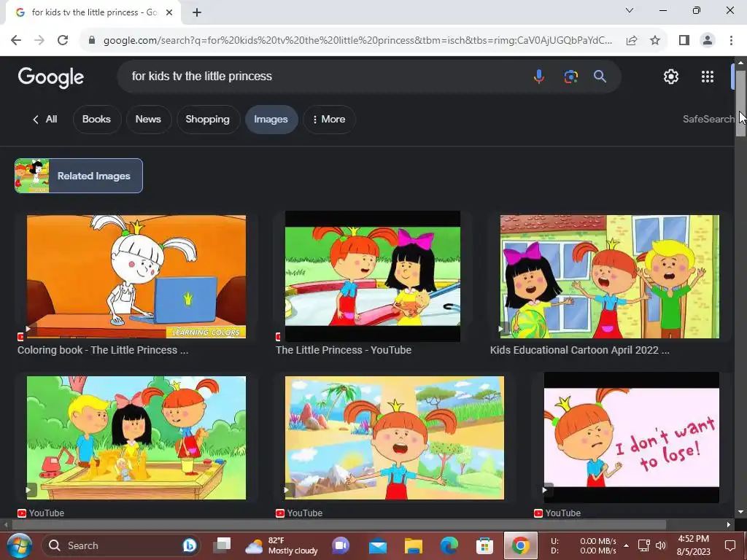Viewport: 747px width, 560px height.
Task: Open the SafeSearch setting
Action: click(708, 119)
